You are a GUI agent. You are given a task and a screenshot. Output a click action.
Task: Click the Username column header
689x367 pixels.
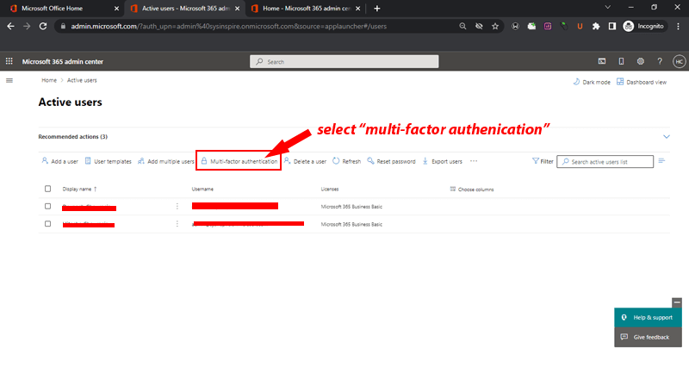click(202, 189)
